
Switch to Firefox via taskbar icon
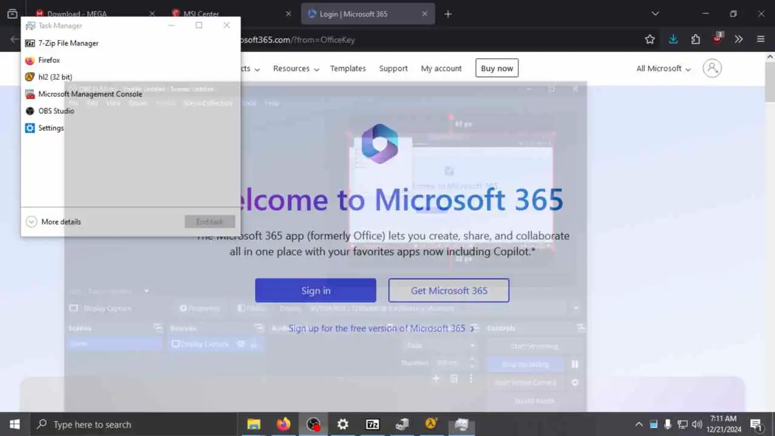[x=283, y=424]
